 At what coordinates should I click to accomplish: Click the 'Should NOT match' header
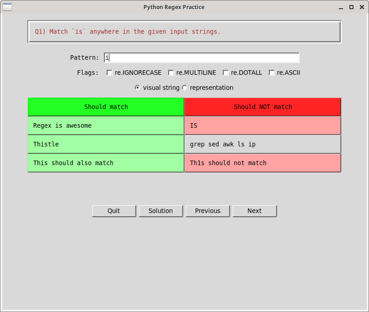pyautogui.click(x=263, y=107)
